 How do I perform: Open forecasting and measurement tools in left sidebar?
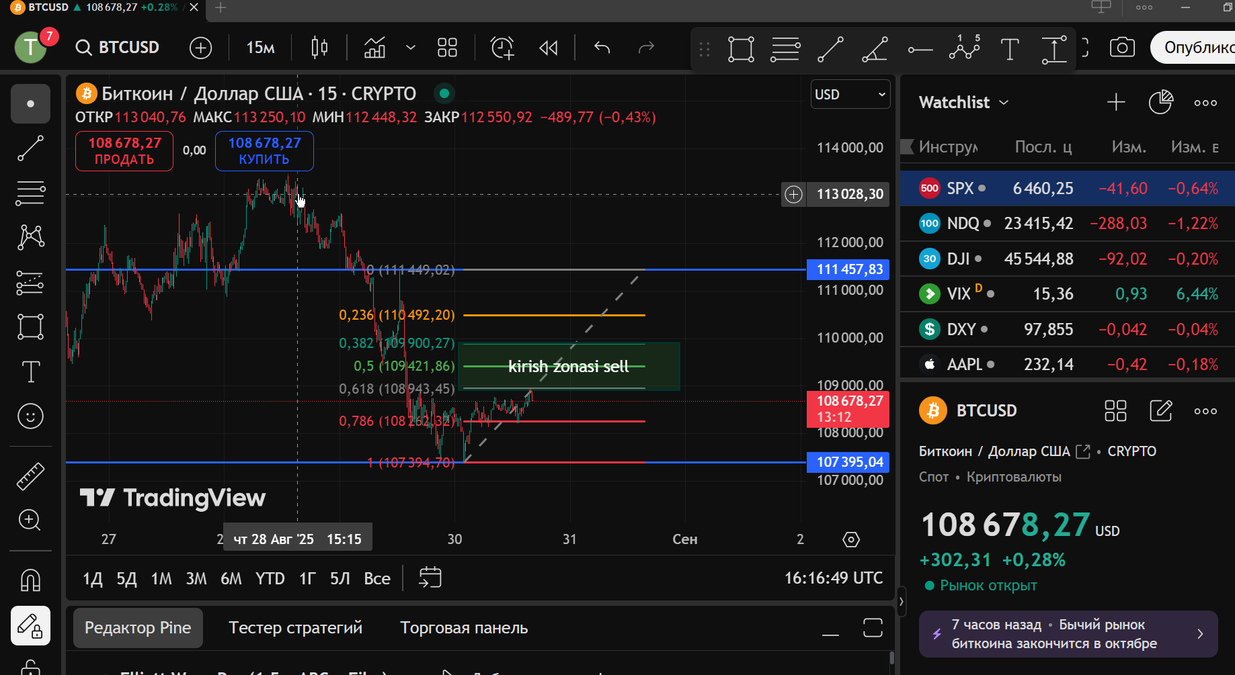click(x=30, y=283)
